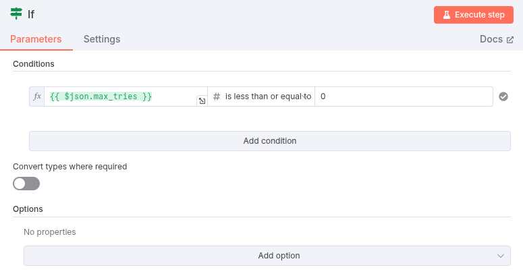Click the chevron arrow on Add option
The height and width of the screenshot is (276, 523).
coord(500,256)
